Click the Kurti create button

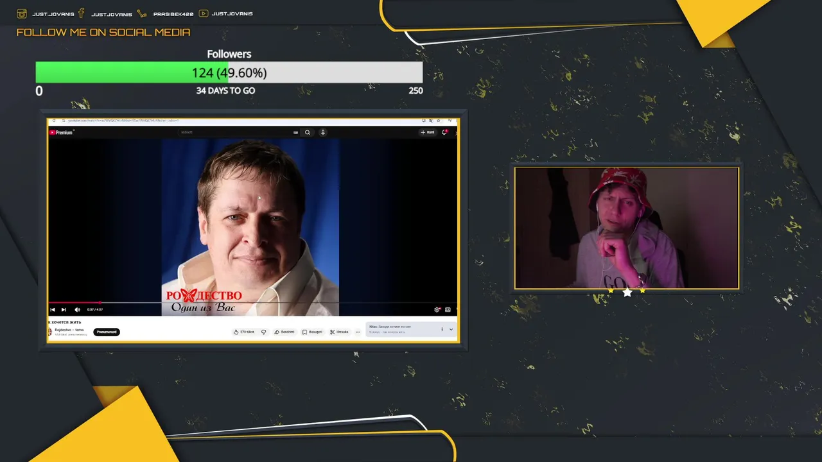[x=427, y=132]
